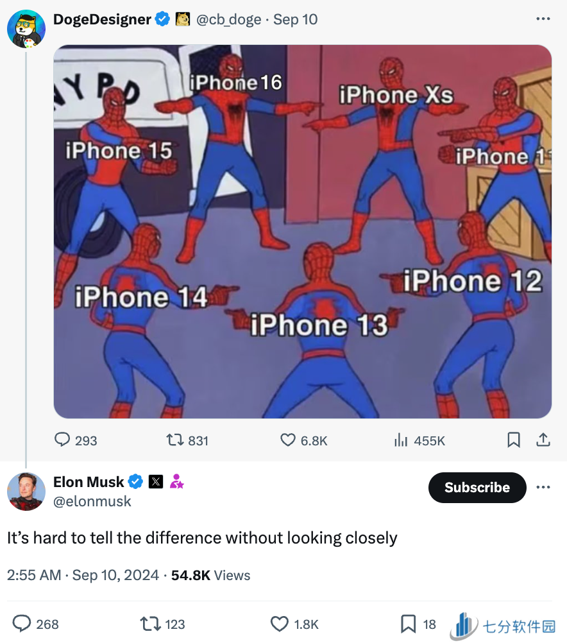This screenshot has height=643, width=567.
Task: Reply to DogeDesigner's post
Action: [63, 440]
